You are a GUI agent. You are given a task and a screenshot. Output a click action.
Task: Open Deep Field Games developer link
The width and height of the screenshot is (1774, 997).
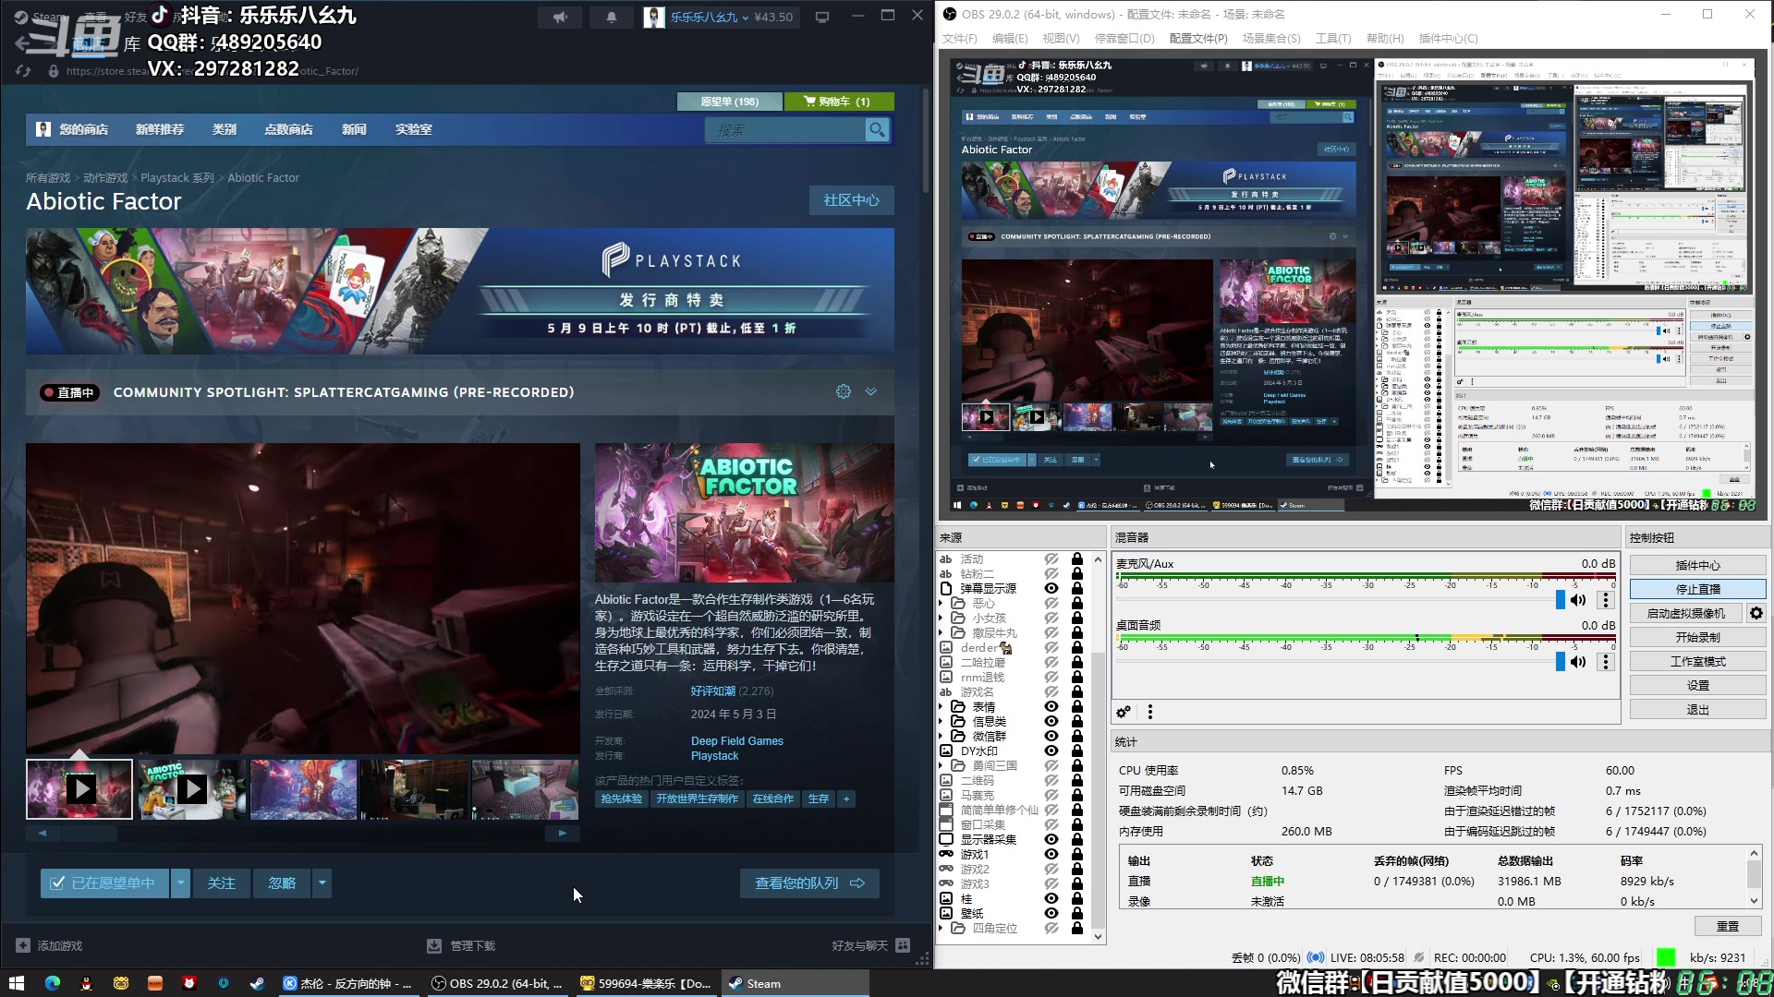click(737, 741)
